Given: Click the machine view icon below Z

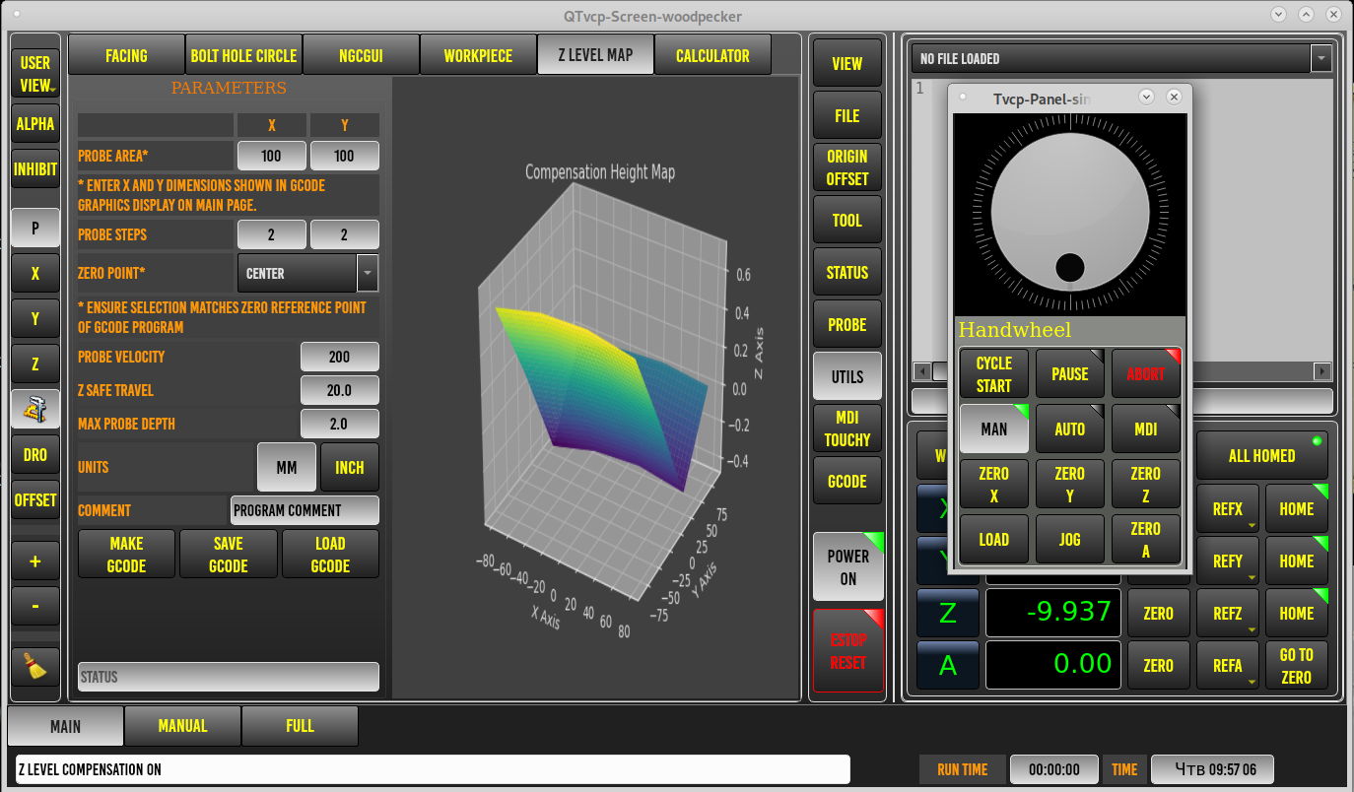Looking at the screenshot, I should click(x=35, y=409).
